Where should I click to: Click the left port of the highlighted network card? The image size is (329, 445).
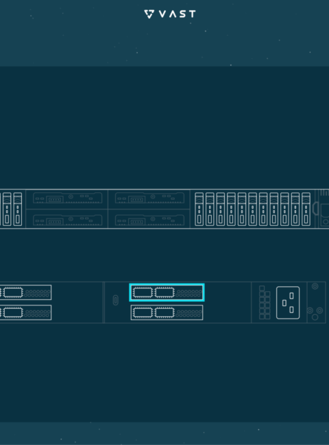[143, 292]
